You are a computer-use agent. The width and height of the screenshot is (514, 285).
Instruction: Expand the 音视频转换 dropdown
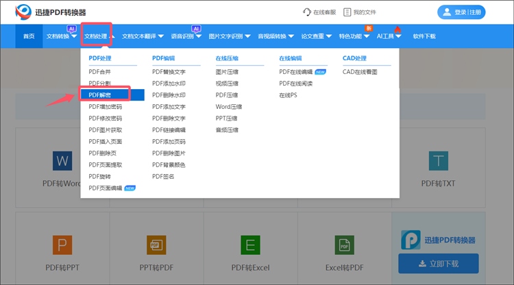[x=291, y=36]
